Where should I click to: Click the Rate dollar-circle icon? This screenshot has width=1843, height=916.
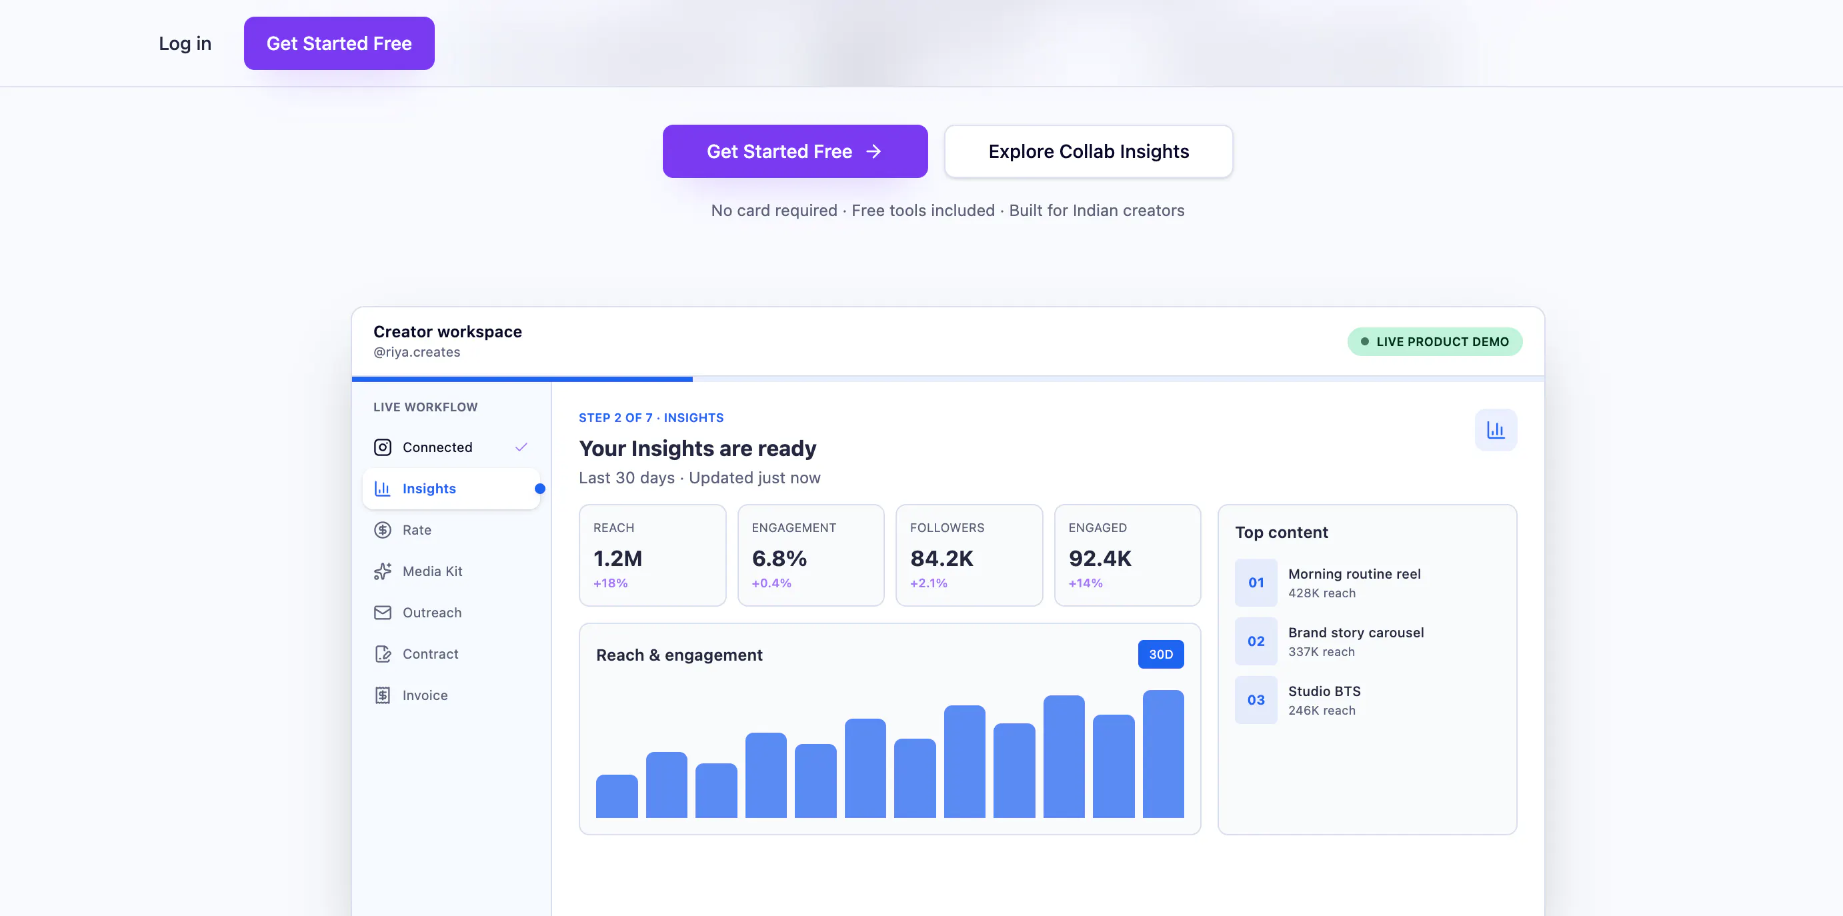pos(383,530)
